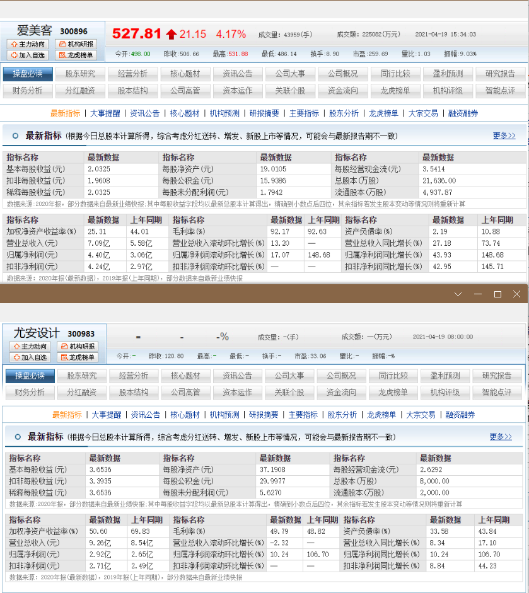Click 机构研报 button for 尤安设计
529x593 pixels.
point(78,347)
